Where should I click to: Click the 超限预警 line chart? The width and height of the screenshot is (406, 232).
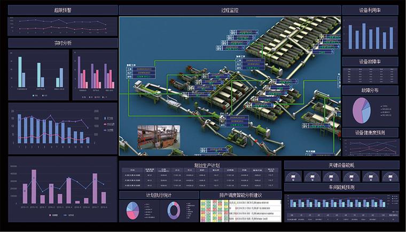point(63,25)
